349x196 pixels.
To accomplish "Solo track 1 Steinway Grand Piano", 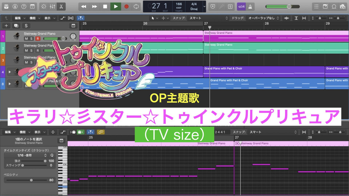I will [31, 38].
